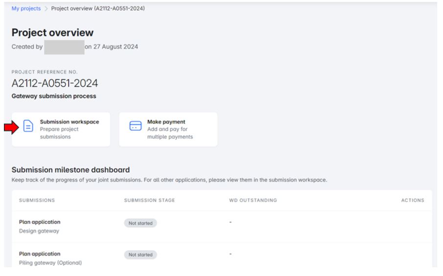
Task: Select the Project overview breadcrumb item
Action: [98, 9]
